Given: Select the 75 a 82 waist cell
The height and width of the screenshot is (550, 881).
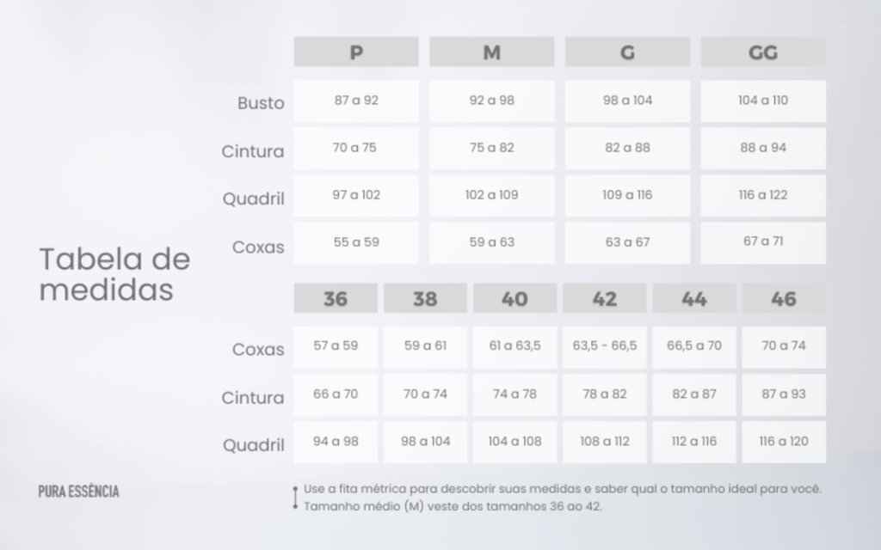Looking at the screenshot, I should click(491, 148).
